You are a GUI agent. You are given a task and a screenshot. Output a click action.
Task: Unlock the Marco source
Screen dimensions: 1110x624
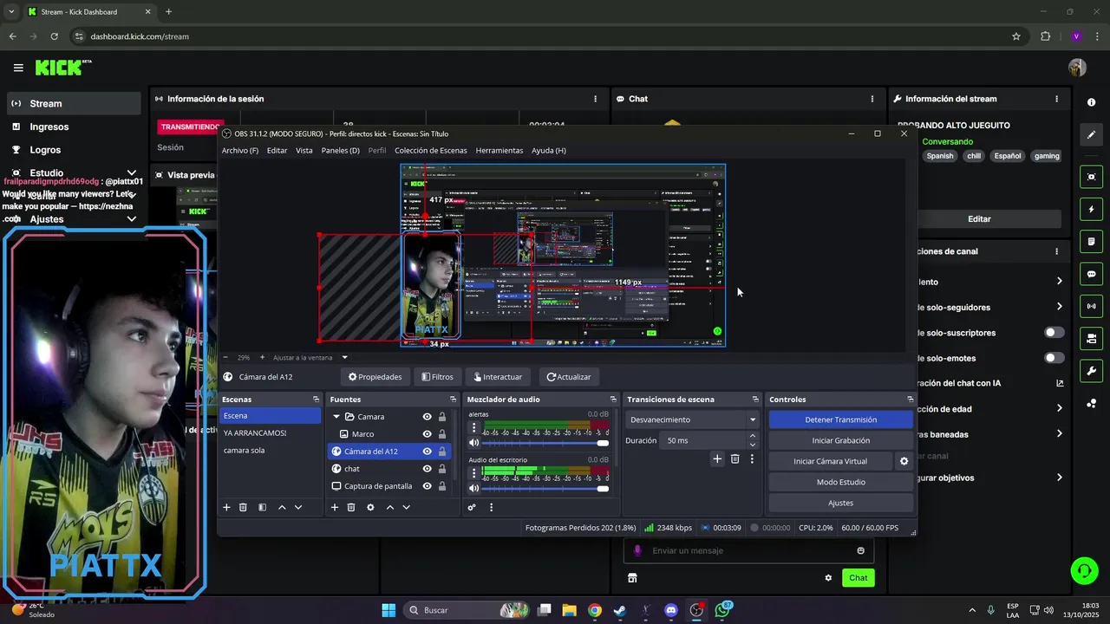pyautogui.click(x=442, y=434)
